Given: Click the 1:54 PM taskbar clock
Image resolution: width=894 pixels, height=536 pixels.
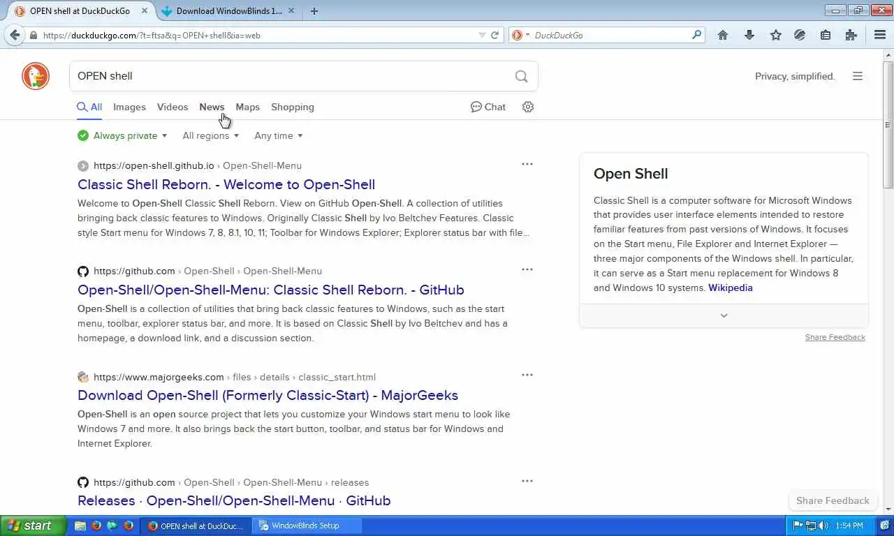Looking at the screenshot, I should point(848,526).
